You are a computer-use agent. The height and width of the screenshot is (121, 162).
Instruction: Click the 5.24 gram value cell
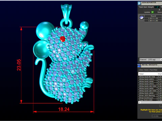point(160,91)
